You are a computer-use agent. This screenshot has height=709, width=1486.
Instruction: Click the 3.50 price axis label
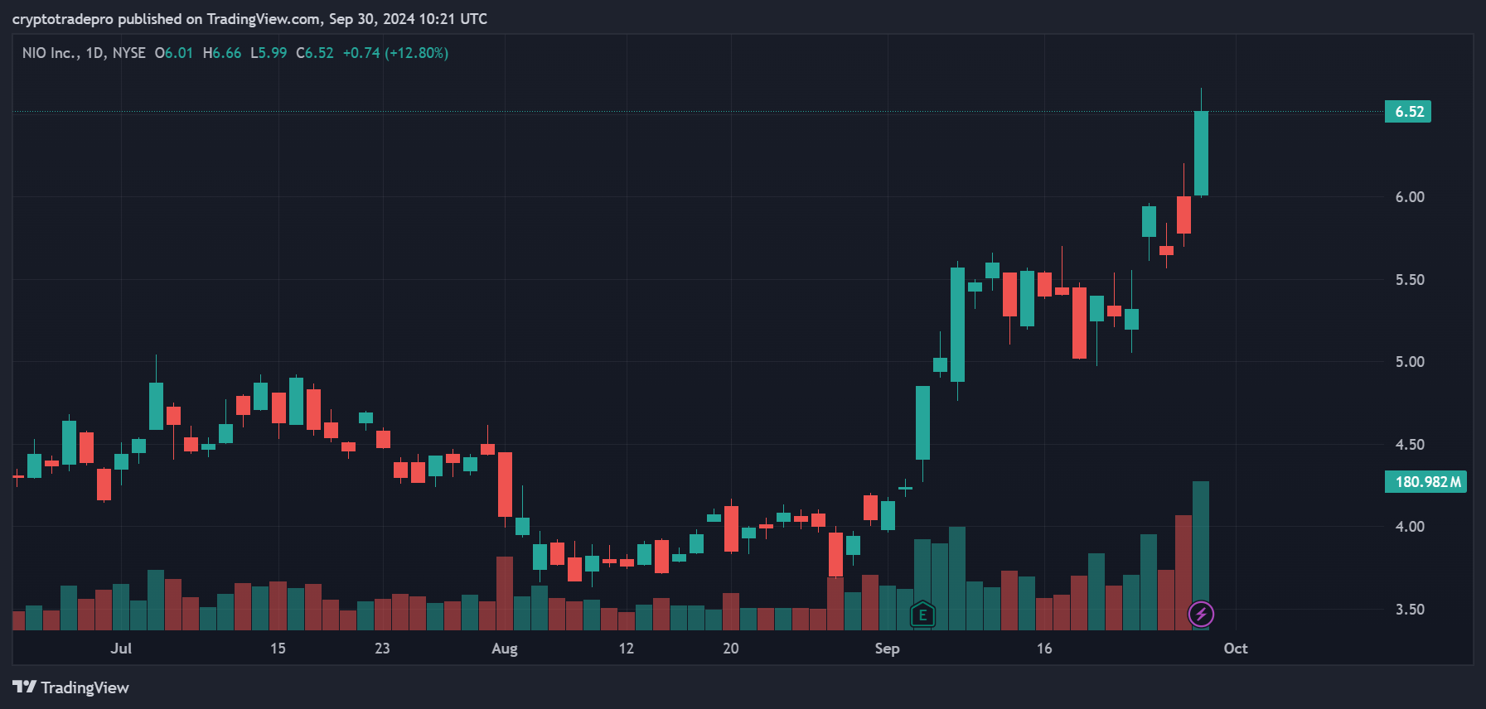click(1410, 610)
